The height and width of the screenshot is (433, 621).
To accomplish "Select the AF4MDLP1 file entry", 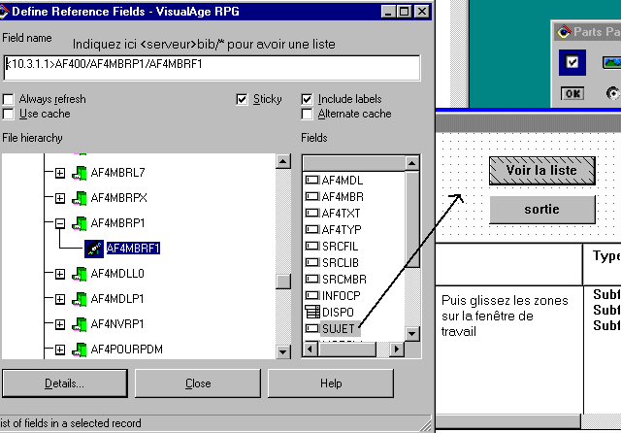I will (x=117, y=299).
